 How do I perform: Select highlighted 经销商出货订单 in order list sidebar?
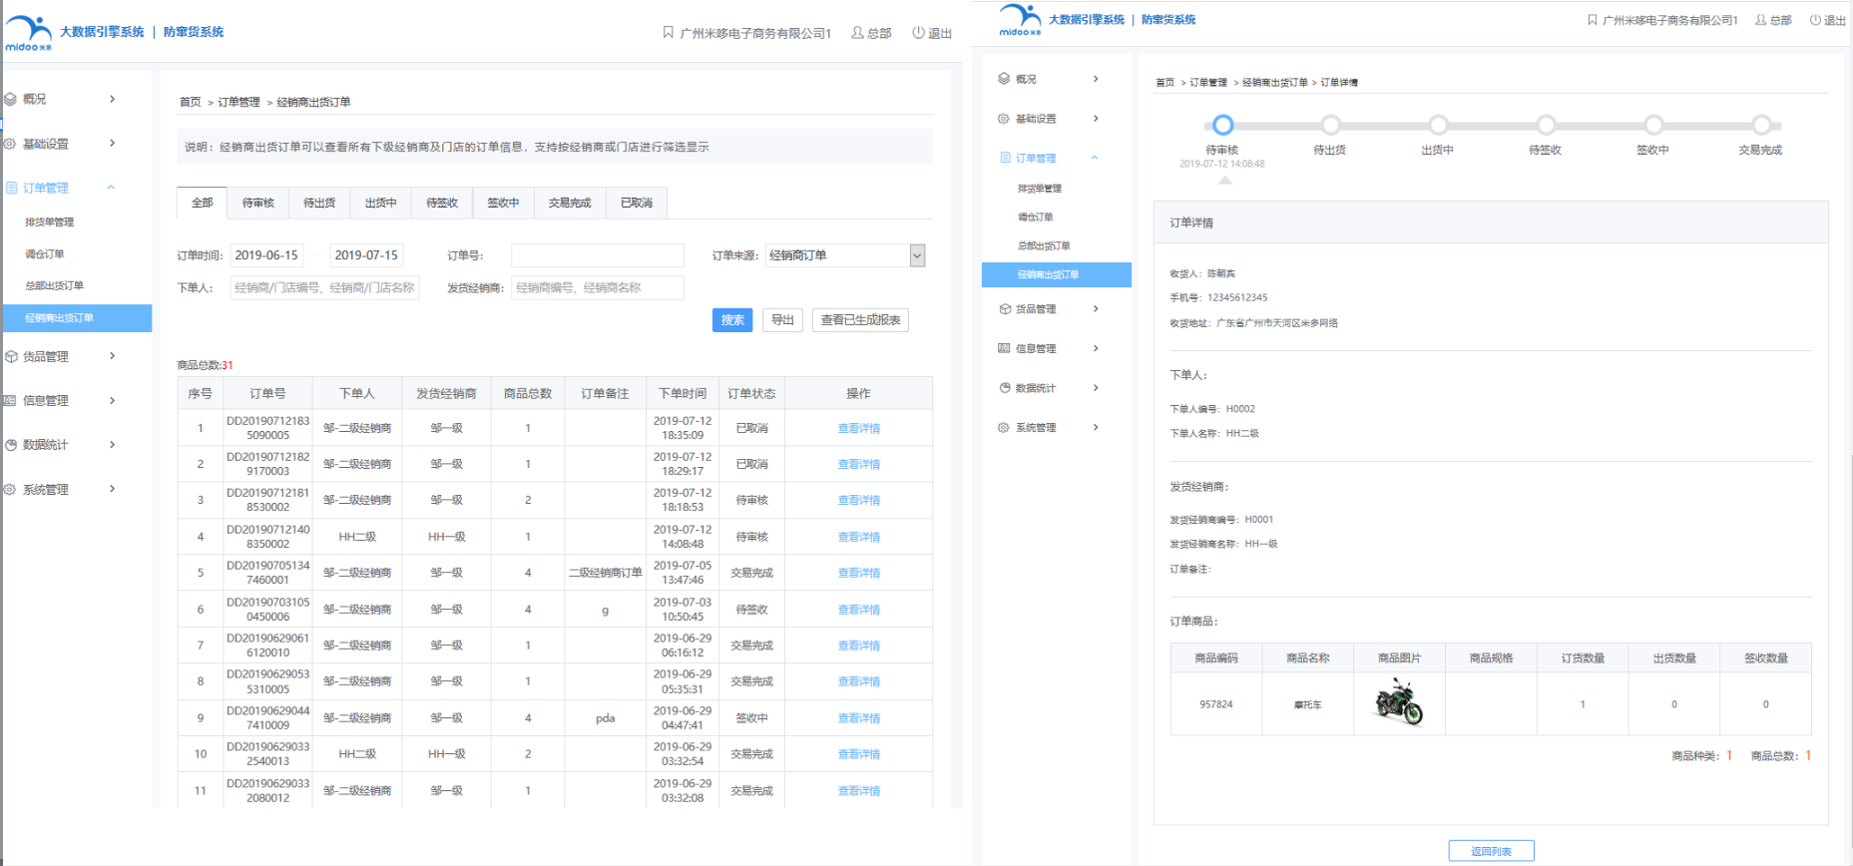77,318
